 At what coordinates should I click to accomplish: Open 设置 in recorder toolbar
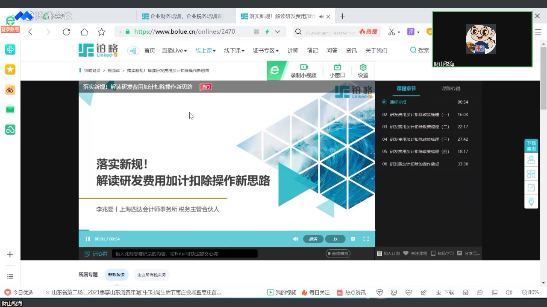point(363,71)
